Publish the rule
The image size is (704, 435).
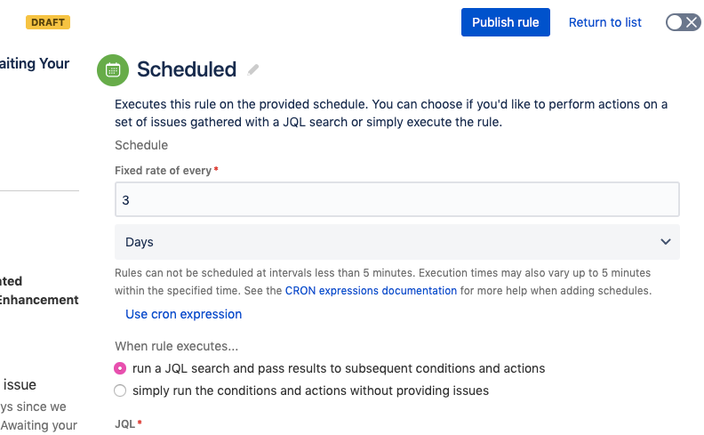(506, 22)
